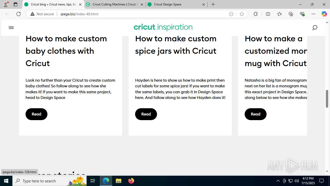Click the baby clothes article description text
The image size is (330, 186).
point(70,89)
